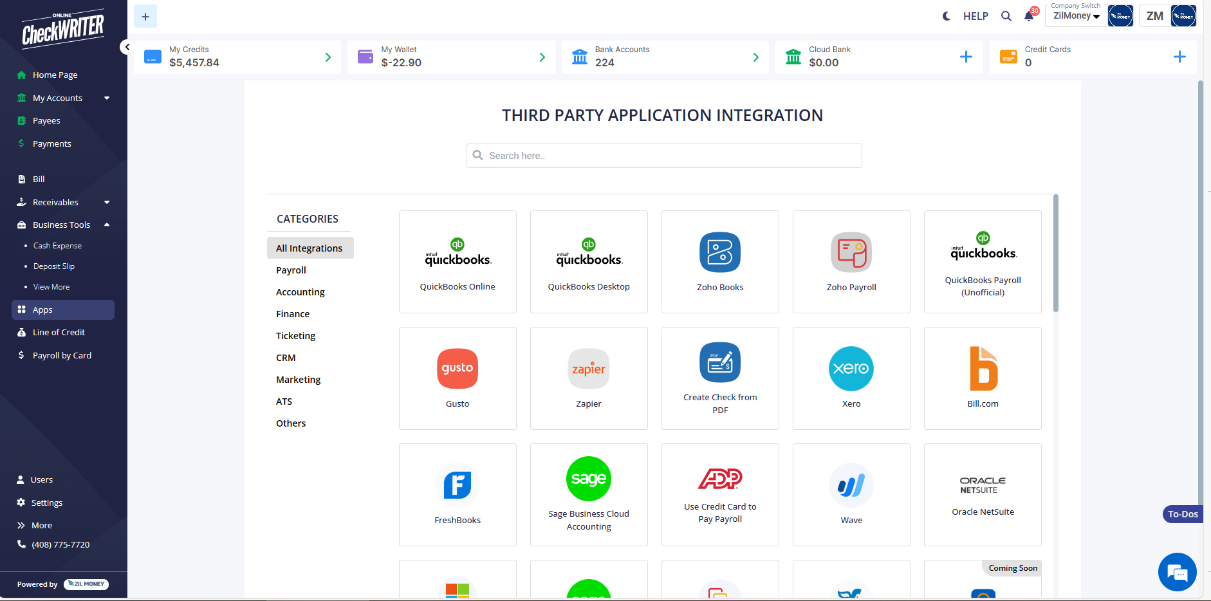Click the CheckWriter logo
The width and height of the screenshot is (1211, 601).
(63, 29)
